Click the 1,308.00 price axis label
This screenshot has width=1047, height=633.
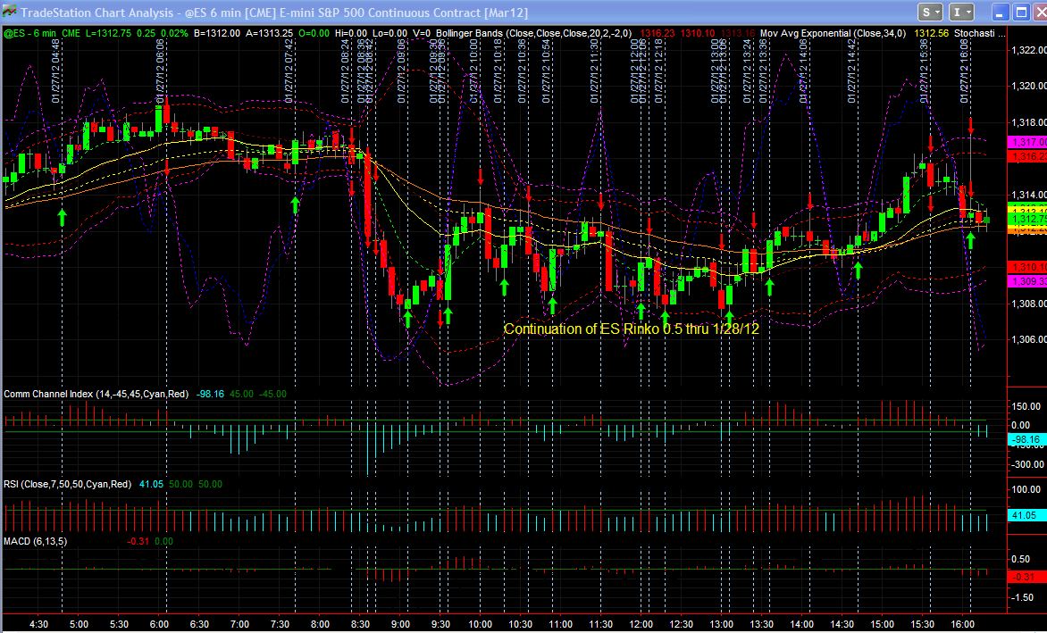point(1029,304)
